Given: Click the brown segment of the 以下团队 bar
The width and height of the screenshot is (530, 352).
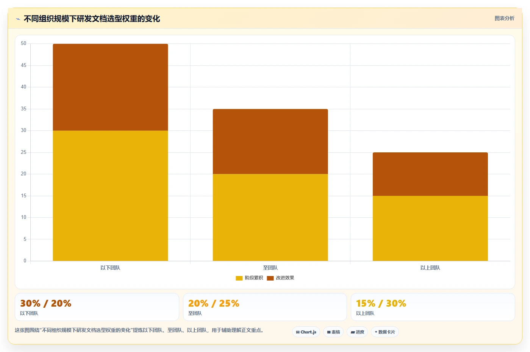Looking at the screenshot, I should tap(110, 87).
